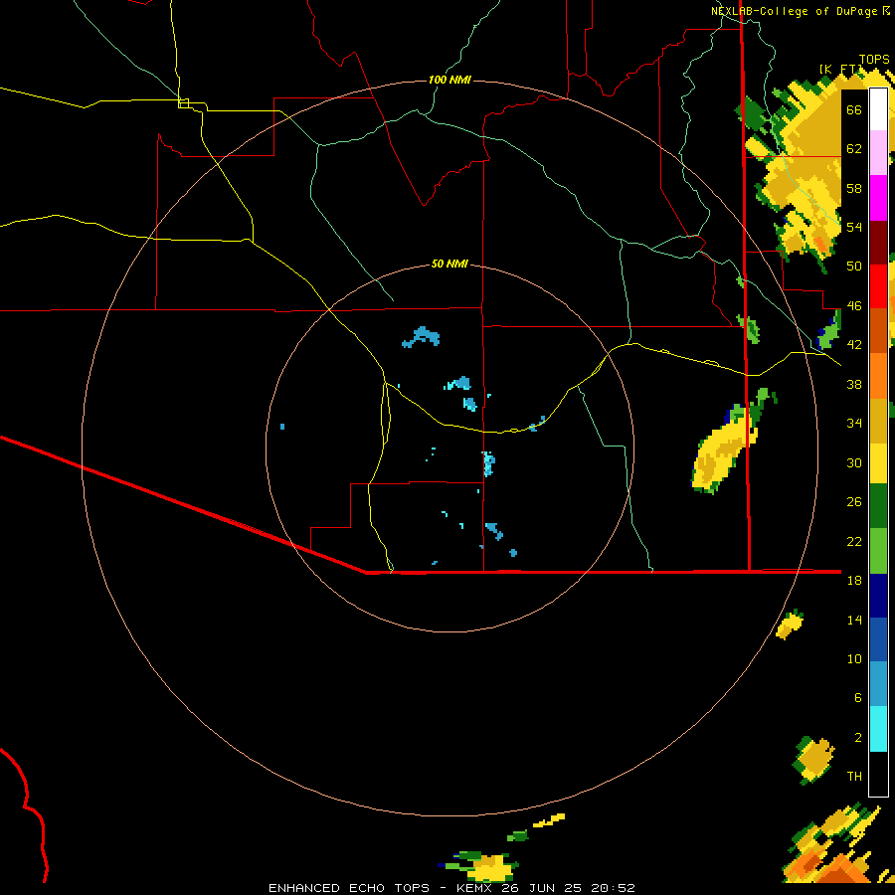Click the magenta legend swatch

pyautogui.click(x=878, y=198)
